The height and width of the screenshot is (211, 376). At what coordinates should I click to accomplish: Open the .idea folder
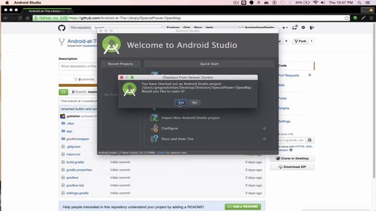(x=70, y=124)
